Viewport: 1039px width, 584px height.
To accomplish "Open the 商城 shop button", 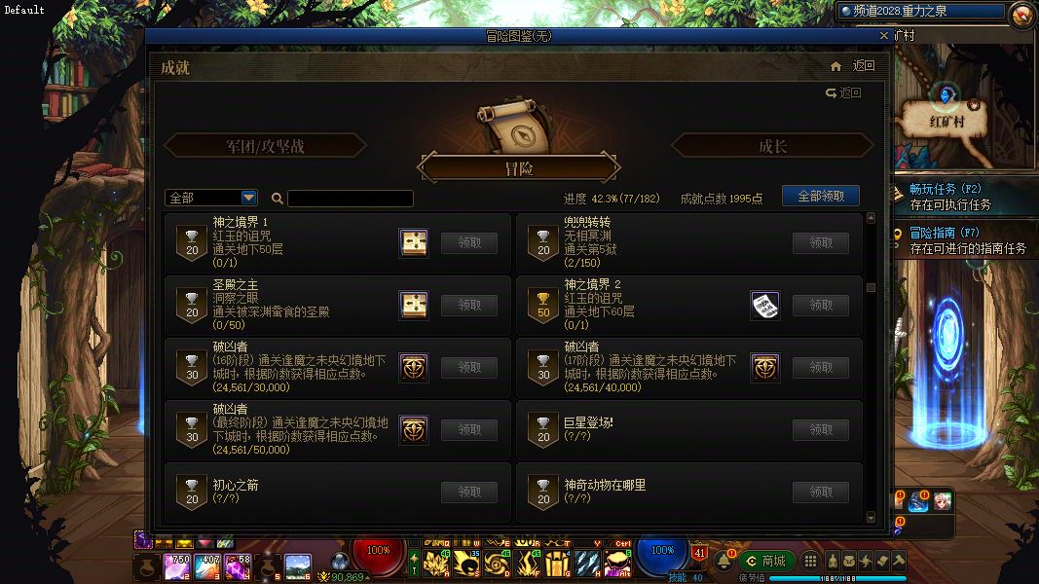I will coord(765,561).
